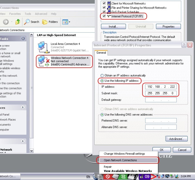195x180 pixels.
Task: Toggle the Internet Protocol (TCP/IP) checkbox
Action: tap(104, 16)
